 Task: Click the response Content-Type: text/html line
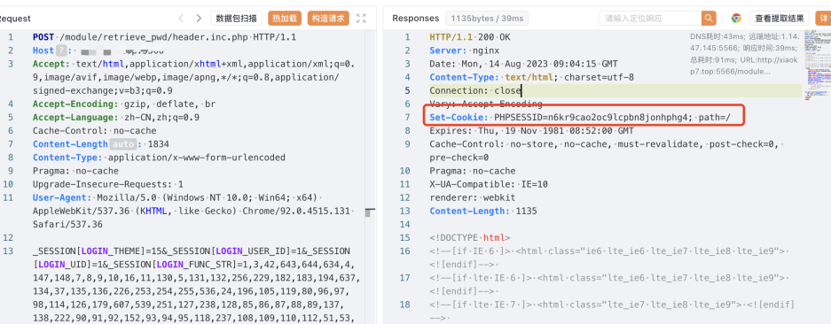531,77
